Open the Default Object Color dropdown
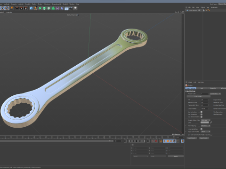Screen dimensions: 226x169 click(206, 120)
